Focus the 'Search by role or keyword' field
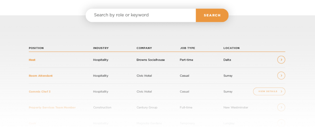 point(141,15)
